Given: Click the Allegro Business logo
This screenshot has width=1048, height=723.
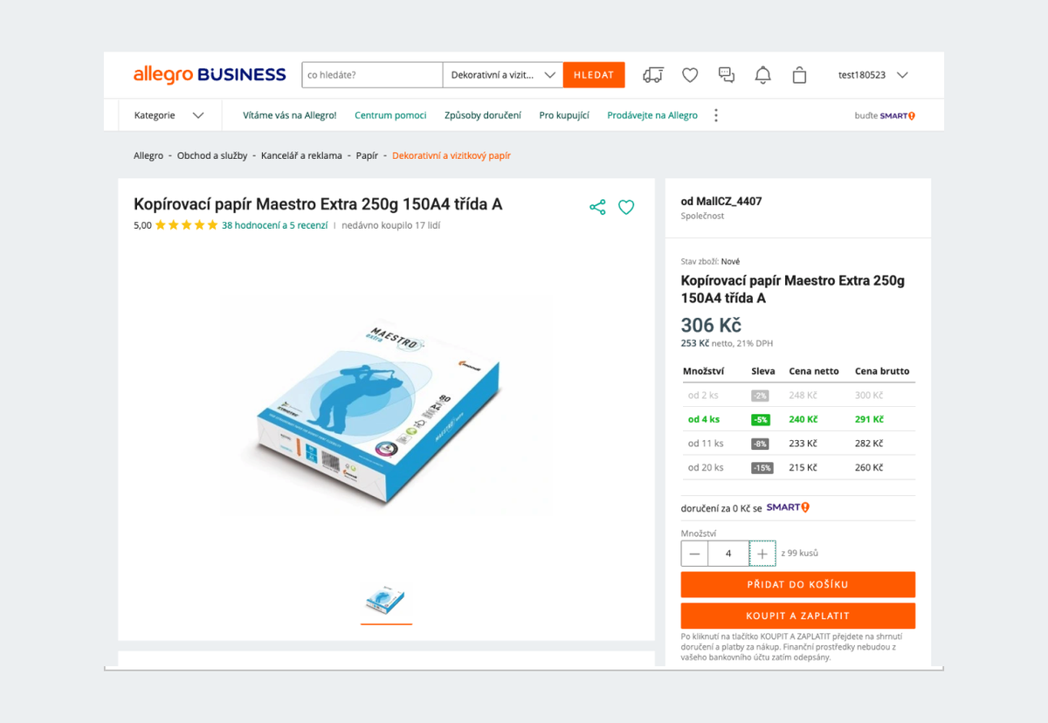Looking at the screenshot, I should click(210, 75).
